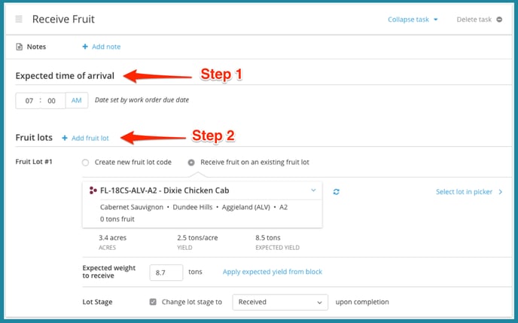
Task: Click the FL-18CS-ALV-A2 - Dixie Chicken Cab title
Action: (x=165, y=190)
